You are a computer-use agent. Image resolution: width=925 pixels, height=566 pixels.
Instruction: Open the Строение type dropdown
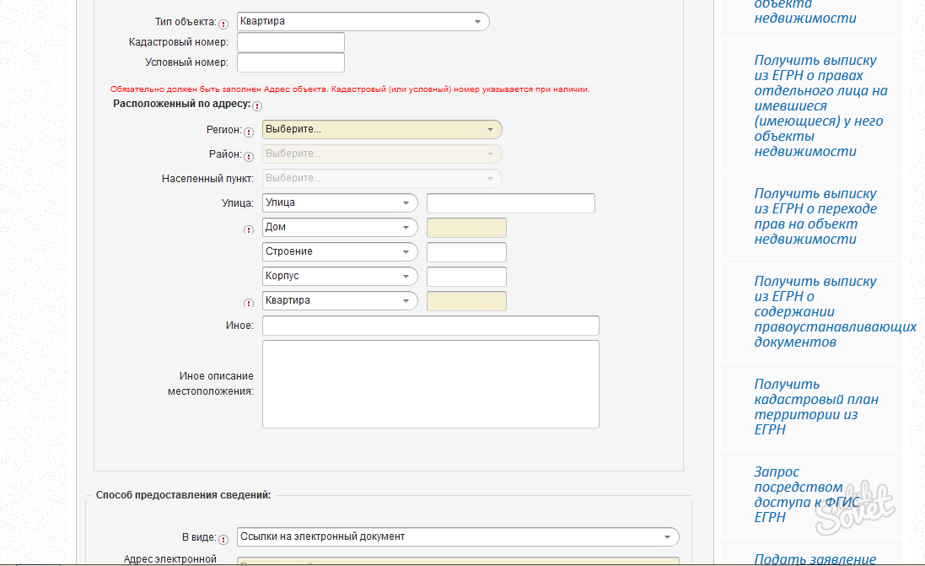pos(340,251)
